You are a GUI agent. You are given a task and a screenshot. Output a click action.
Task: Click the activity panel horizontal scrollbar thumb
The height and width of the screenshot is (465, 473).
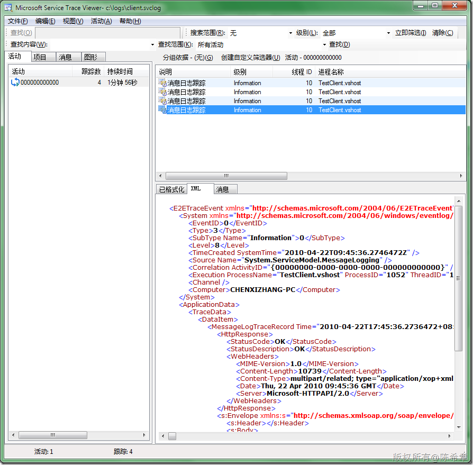(53, 435)
